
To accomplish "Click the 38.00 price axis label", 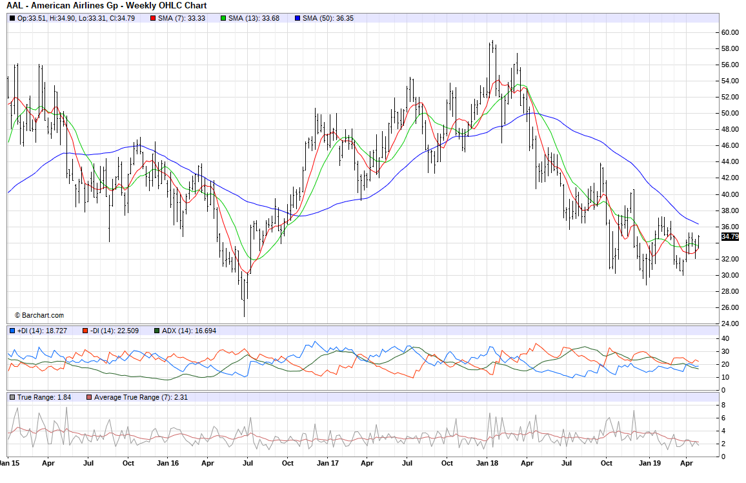I will 731,211.
